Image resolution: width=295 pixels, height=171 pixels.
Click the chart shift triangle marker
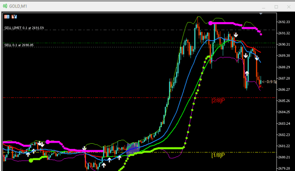click(x=261, y=14)
